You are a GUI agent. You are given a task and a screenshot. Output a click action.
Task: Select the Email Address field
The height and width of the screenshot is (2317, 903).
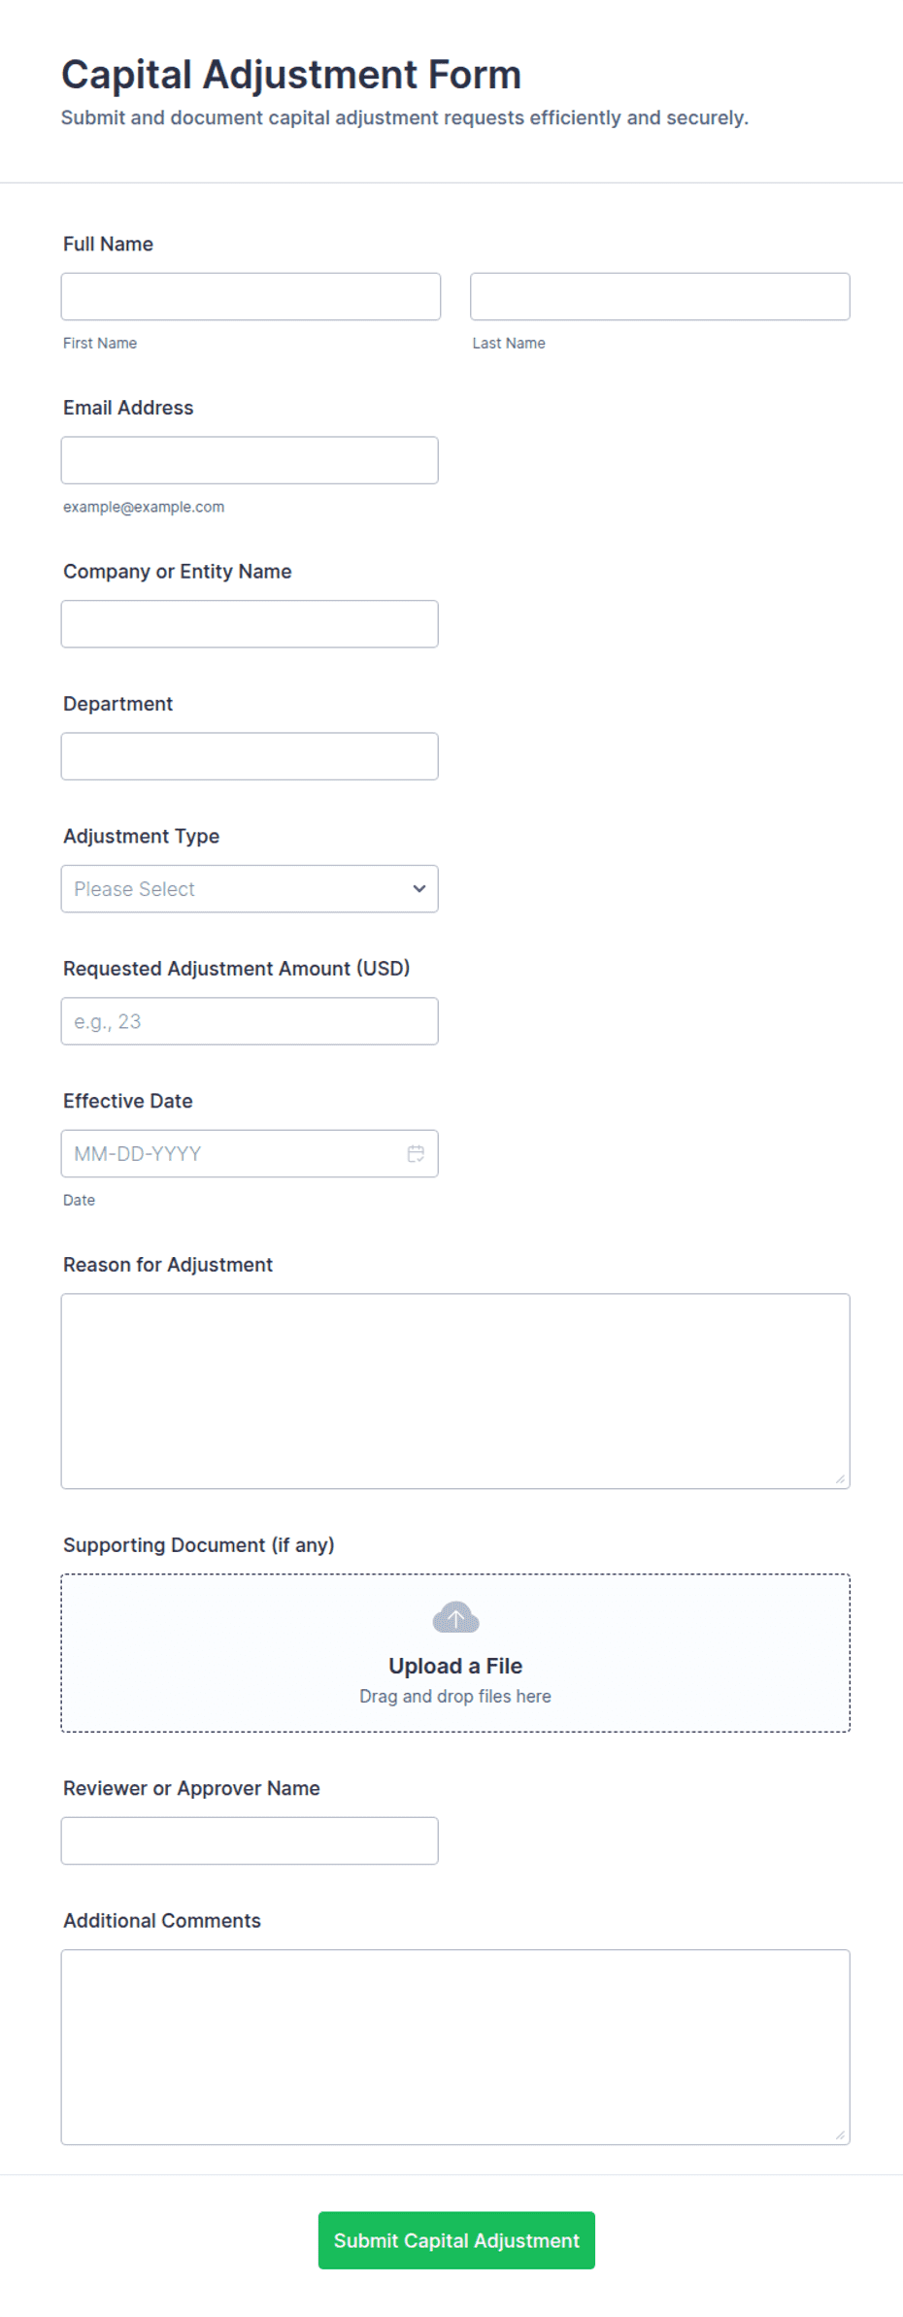[250, 460]
